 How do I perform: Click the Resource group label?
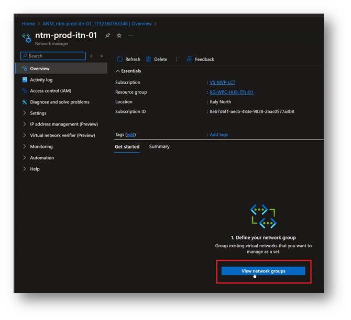(131, 92)
